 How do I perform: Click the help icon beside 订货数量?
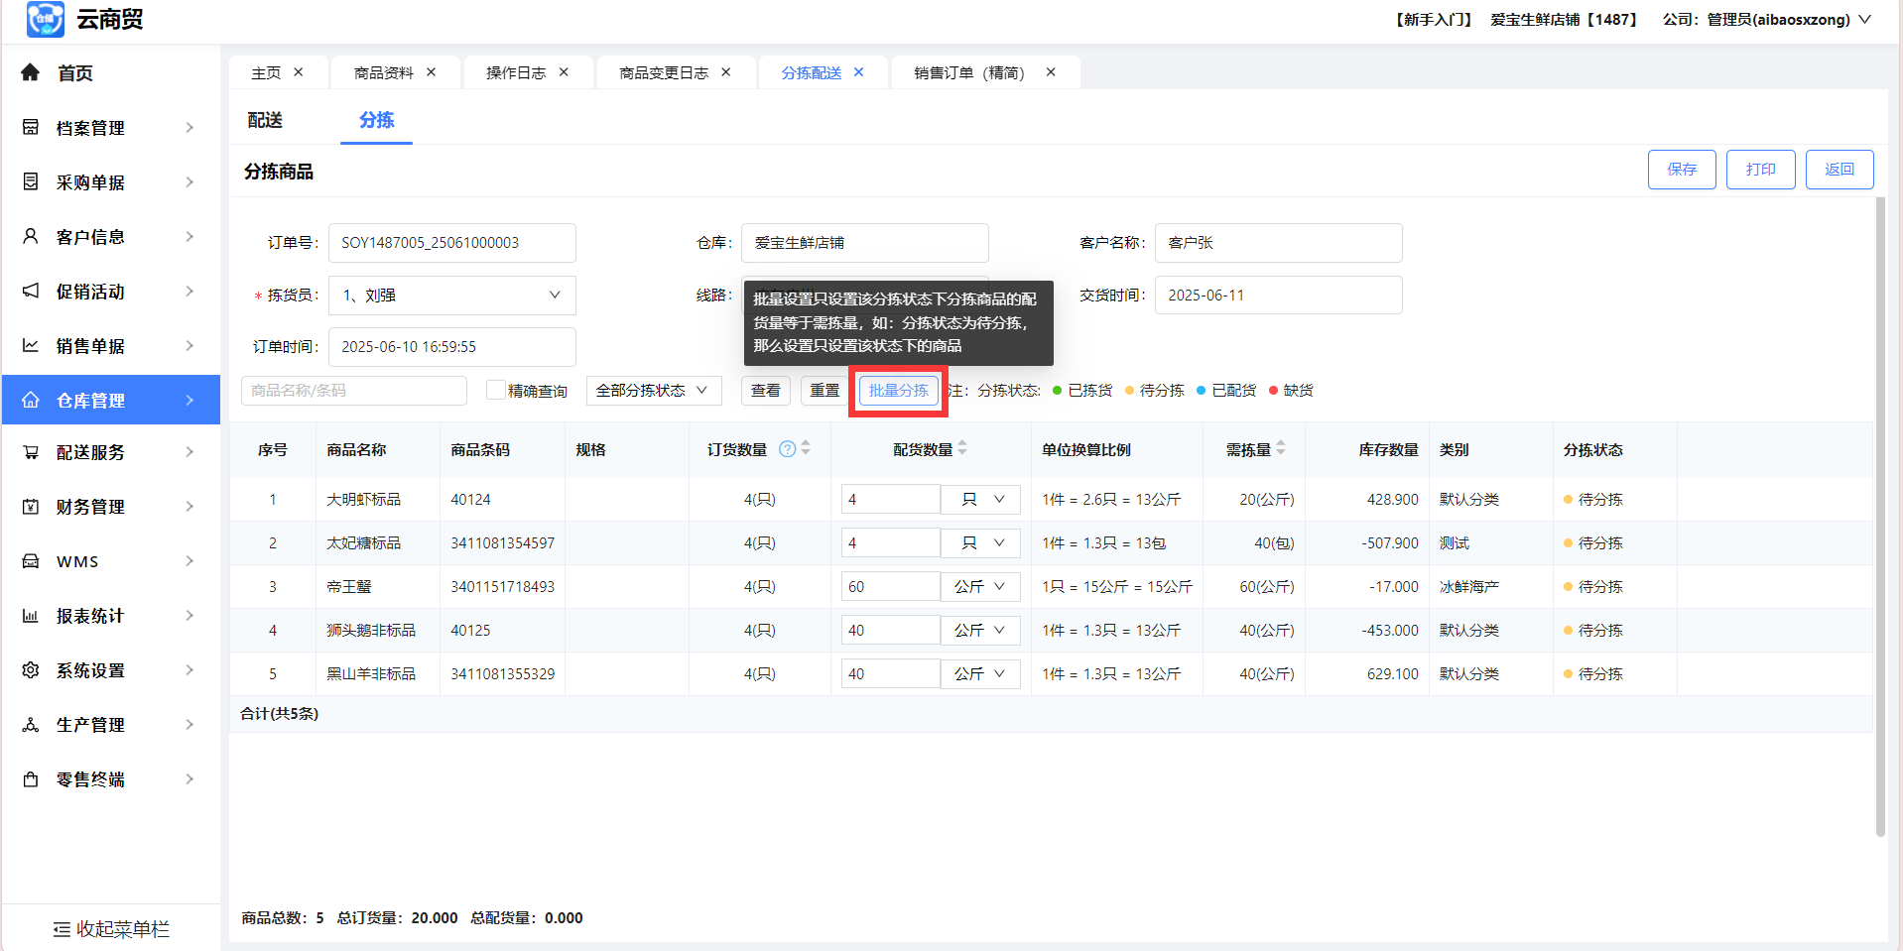(787, 449)
